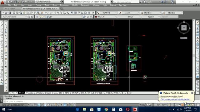Toggle Grid Display in status bar
Viewport: 200px width, 112px height.
pos(35,105)
